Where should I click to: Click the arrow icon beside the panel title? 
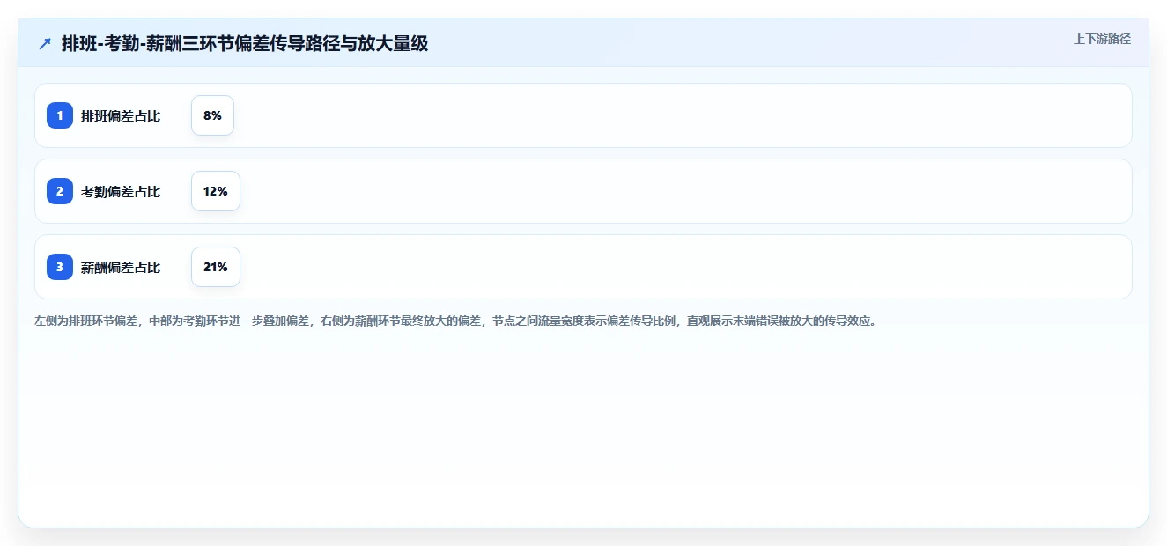(45, 43)
